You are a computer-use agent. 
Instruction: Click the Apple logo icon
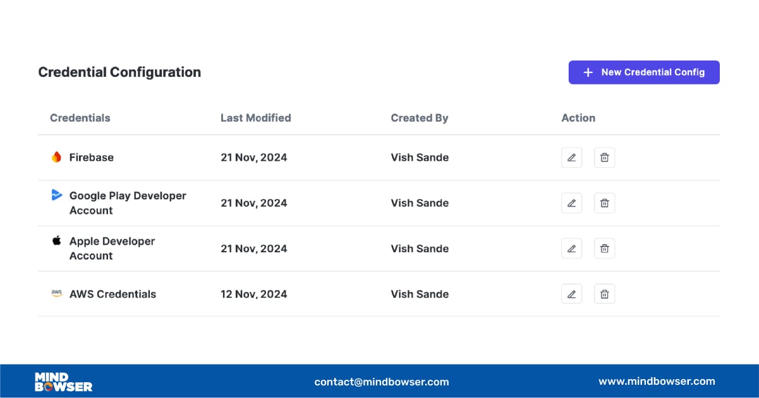tap(56, 241)
